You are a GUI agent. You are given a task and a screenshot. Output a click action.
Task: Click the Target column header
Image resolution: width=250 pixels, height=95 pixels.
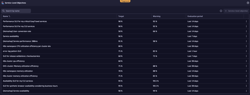[x=121, y=16]
